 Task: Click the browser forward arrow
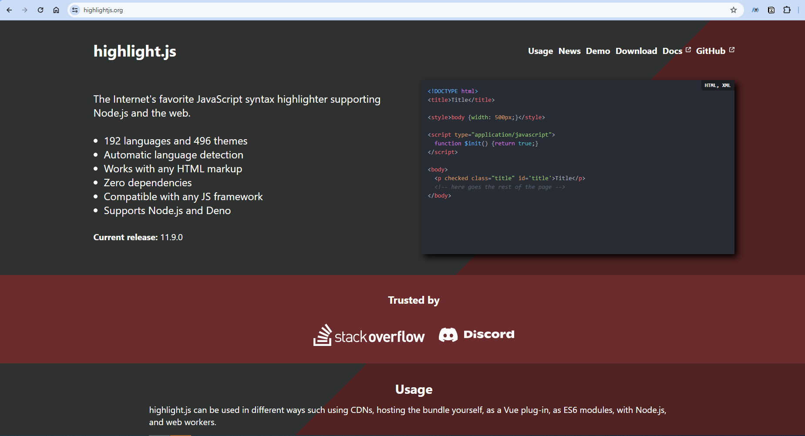[25, 10]
